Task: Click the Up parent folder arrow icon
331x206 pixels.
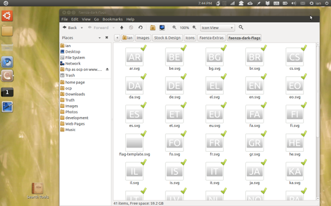Action: (x=122, y=27)
